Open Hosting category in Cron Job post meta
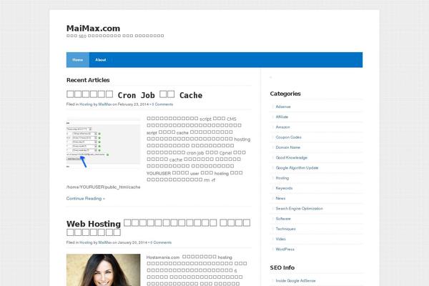429x286 pixels. (86, 104)
